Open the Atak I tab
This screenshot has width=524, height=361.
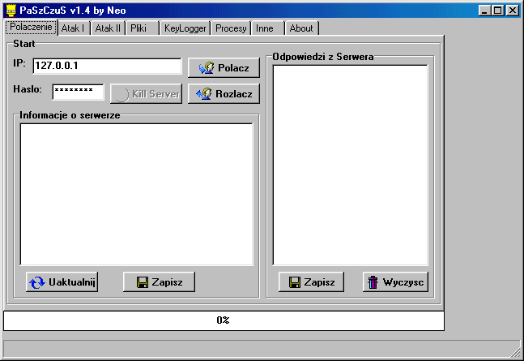(x=73, y=28)
